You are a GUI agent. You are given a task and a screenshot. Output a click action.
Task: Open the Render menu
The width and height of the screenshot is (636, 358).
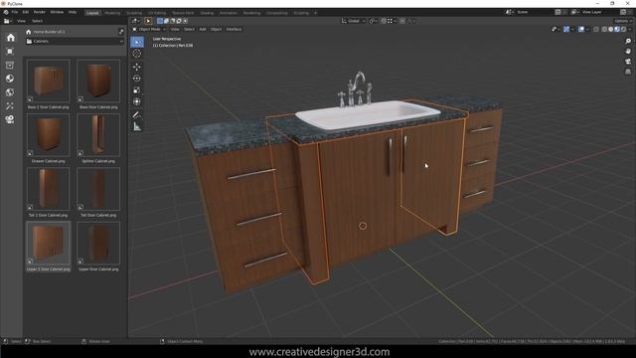[40, 12]
